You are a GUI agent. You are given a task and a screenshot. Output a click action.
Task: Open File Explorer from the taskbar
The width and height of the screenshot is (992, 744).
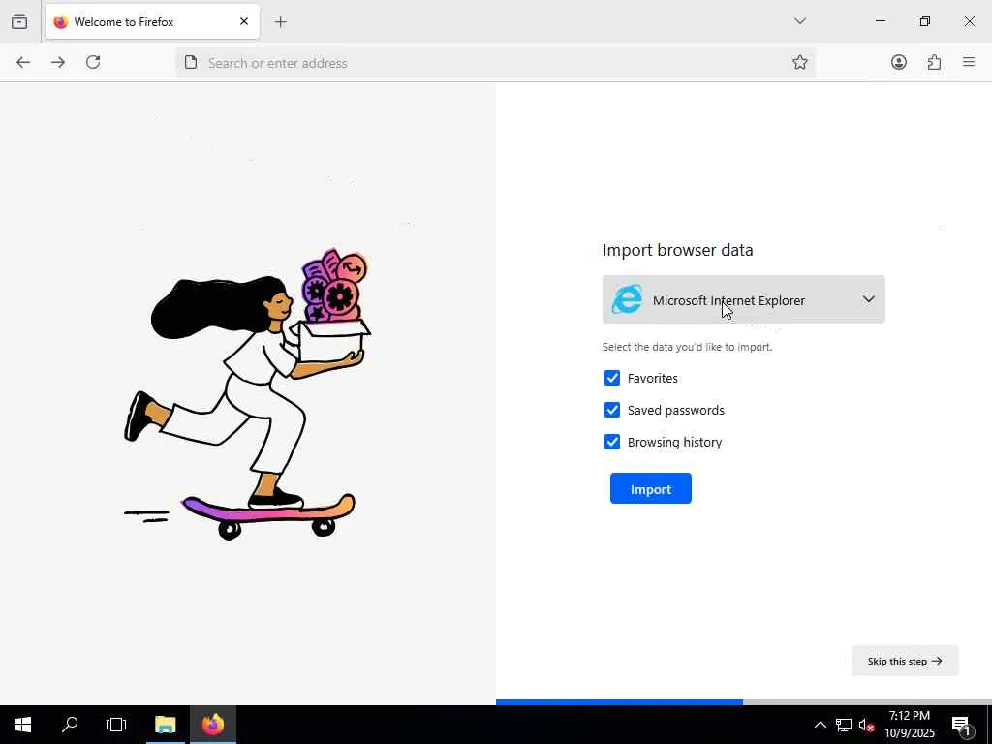[165, 725]
